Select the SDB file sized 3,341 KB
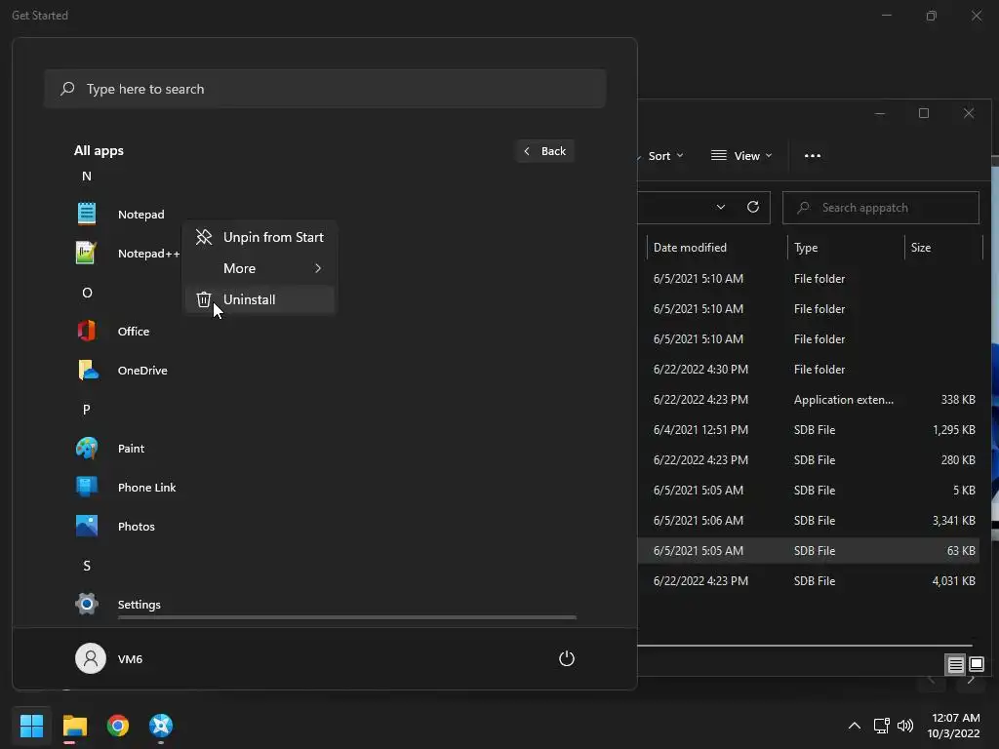999x749 pixels. pos(809,521)
